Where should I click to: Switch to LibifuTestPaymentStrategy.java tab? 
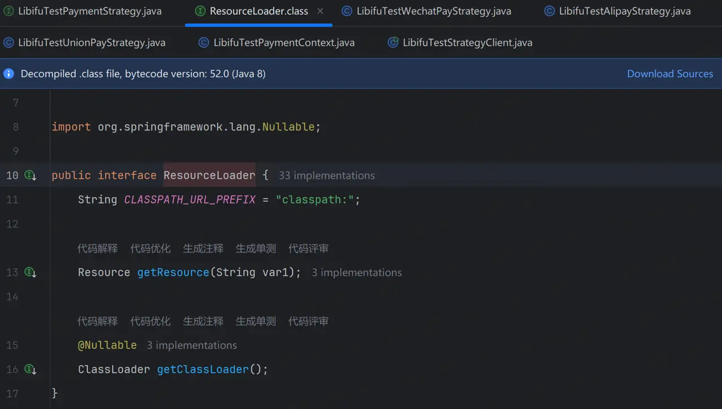[x=90, y=11]
